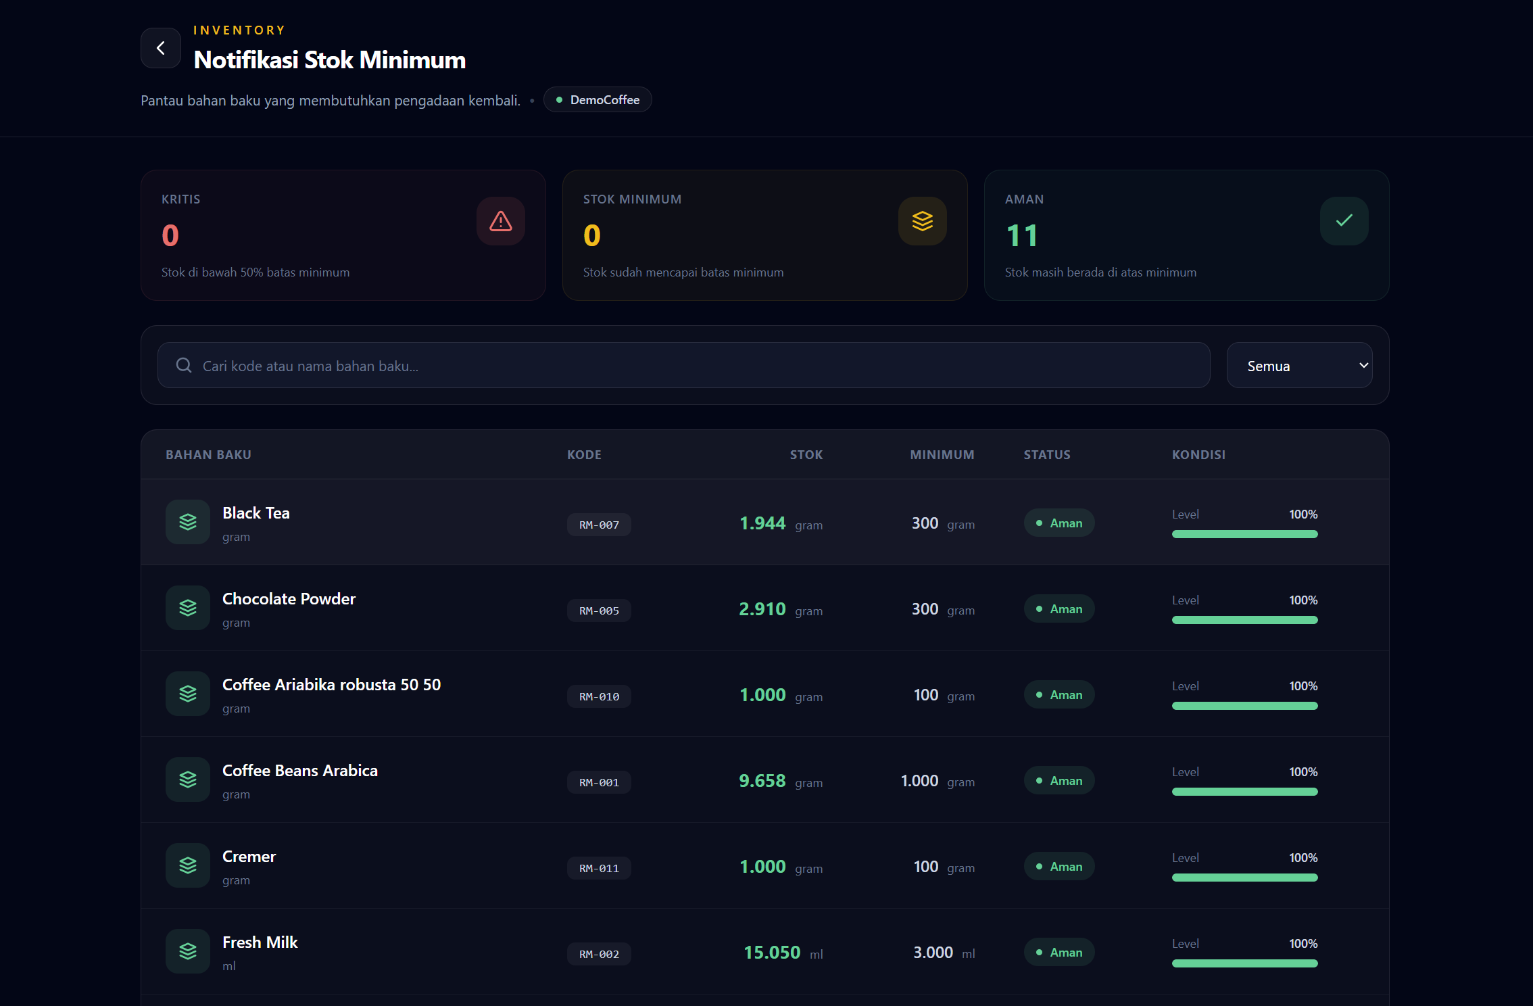Screen dimensions: 1533x1006
Task: Click the Kondisi column header
Action: click(x=1198, y=455)
